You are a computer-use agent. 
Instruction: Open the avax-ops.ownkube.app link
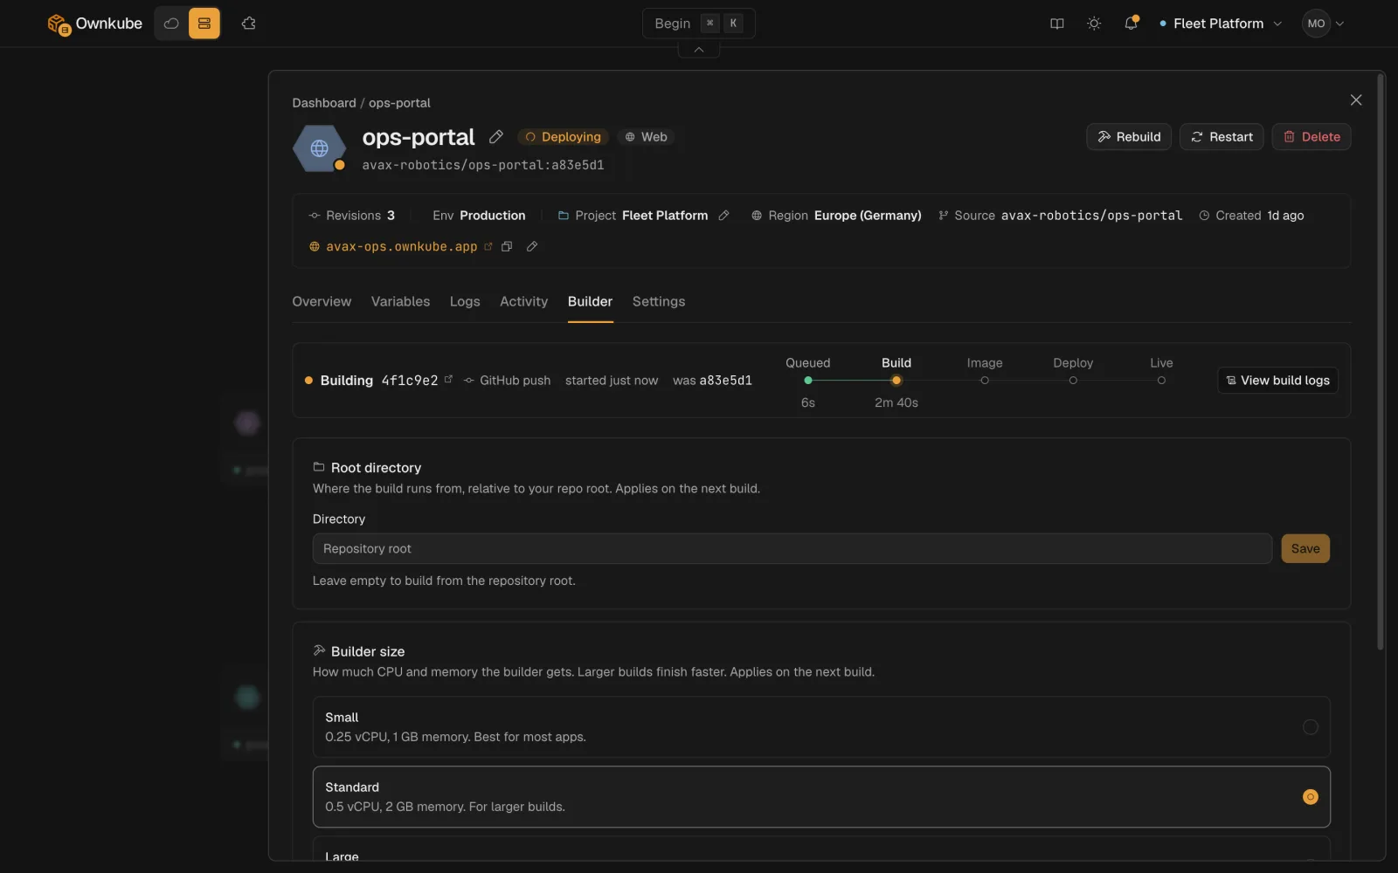(402, 247)
